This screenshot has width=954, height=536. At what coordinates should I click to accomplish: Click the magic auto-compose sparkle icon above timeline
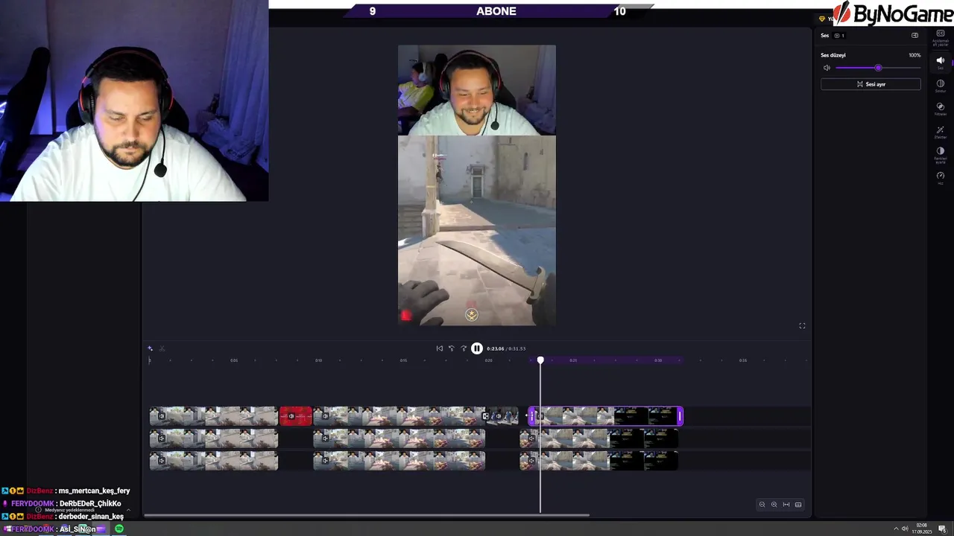(x=150, y=348)
